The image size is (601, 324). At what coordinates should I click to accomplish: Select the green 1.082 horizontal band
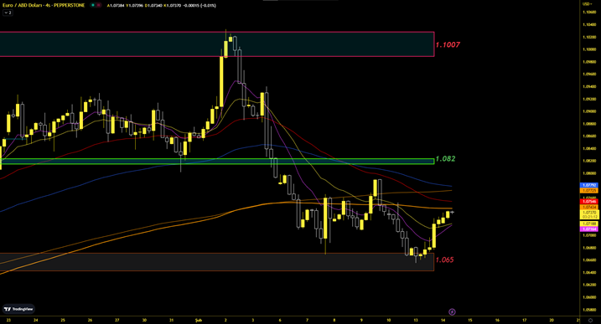(217, 162)
